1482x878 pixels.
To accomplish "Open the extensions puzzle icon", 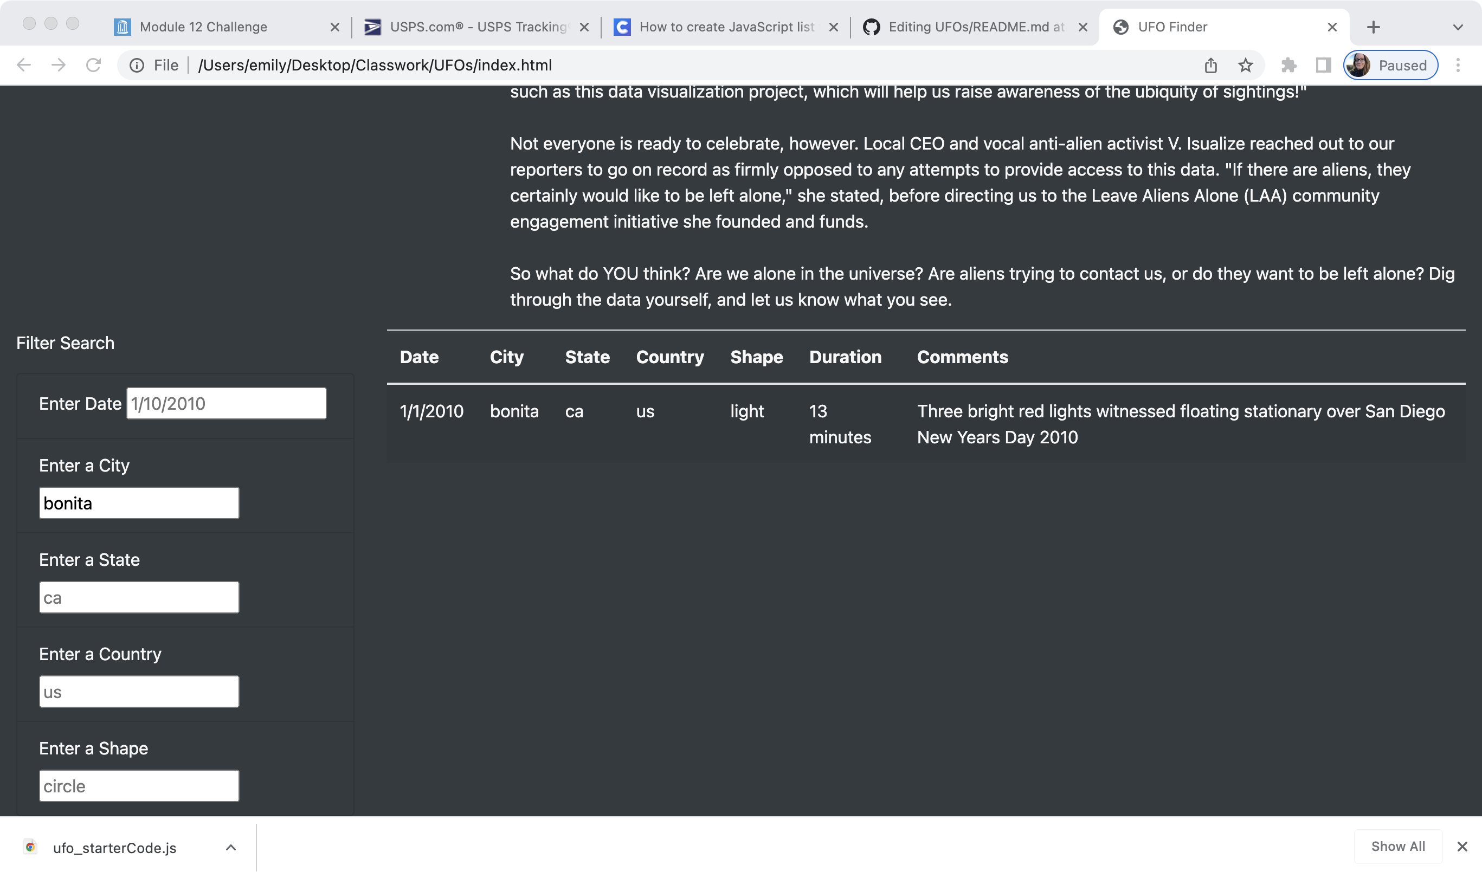I will point(1288,65).
